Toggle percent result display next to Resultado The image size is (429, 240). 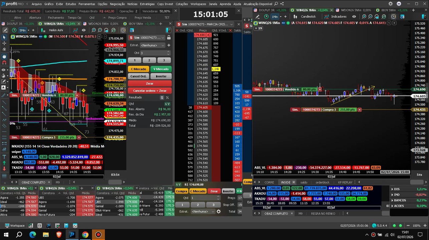click(167, 98)
